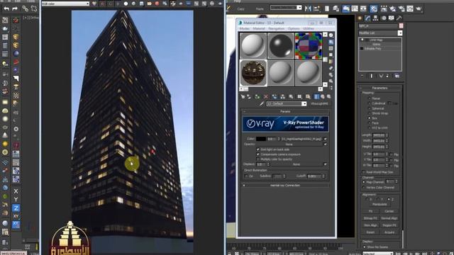This screenshot has width=454, height=255.
Task: Click Pin Stack icon under modifier stack
Action: point(362,76)
